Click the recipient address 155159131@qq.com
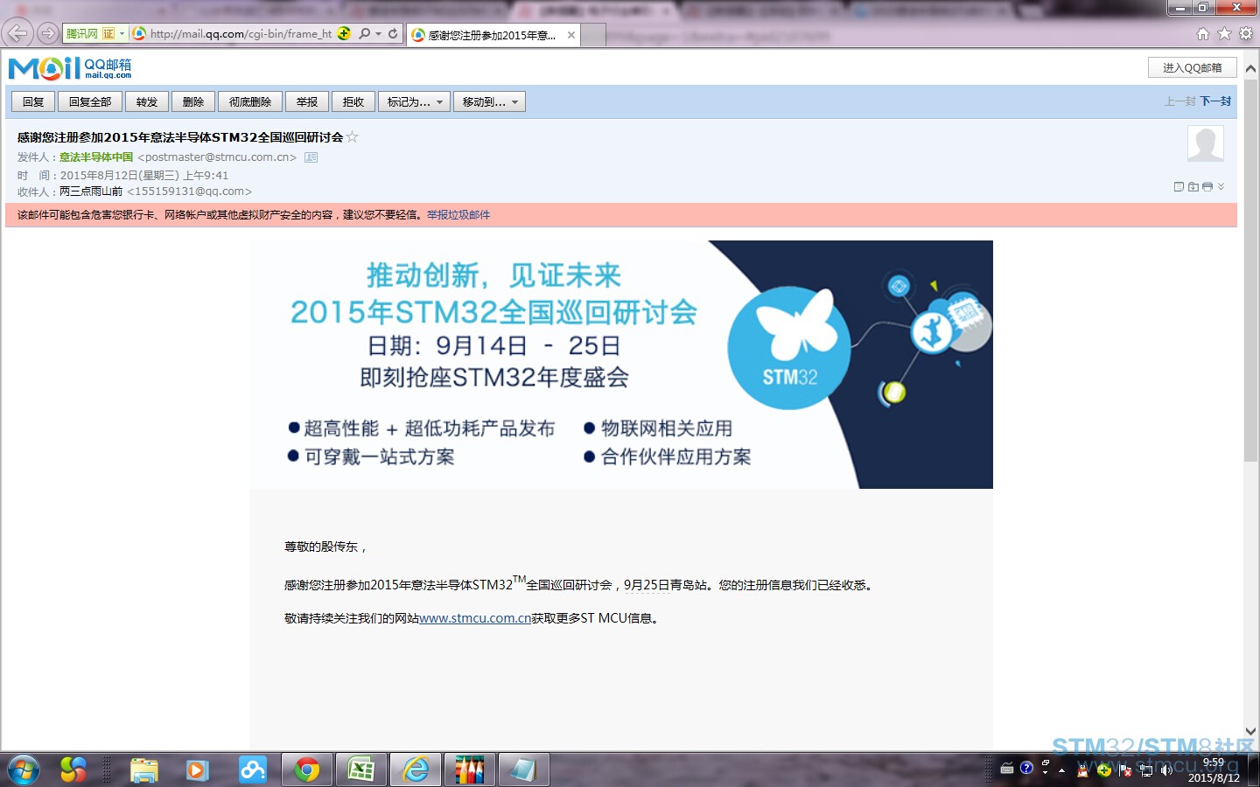 tap(189, 192)
